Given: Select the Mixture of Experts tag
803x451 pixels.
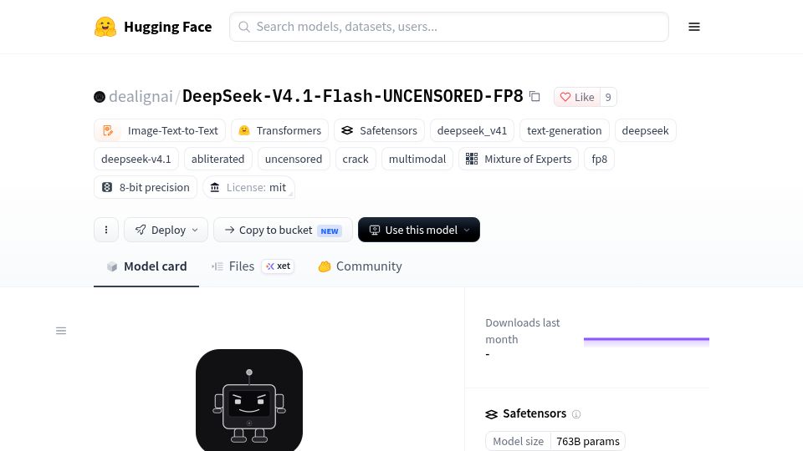Looking at the screenshot, I should 519,159.
